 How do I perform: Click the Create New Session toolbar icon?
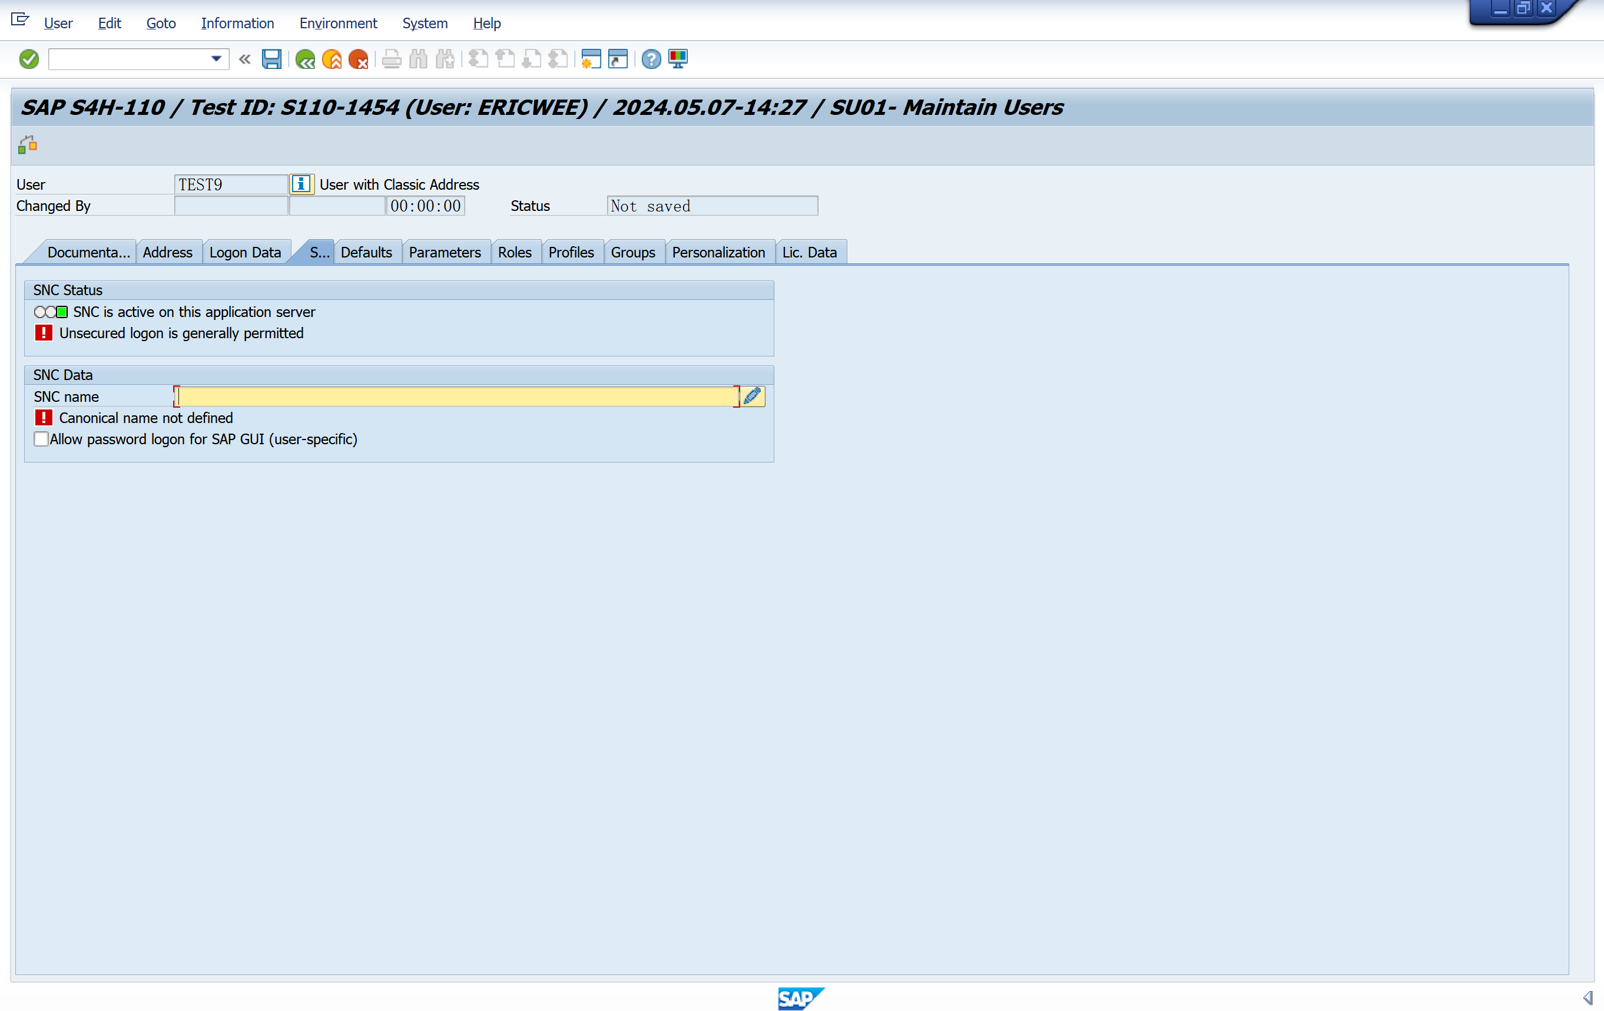590,60
